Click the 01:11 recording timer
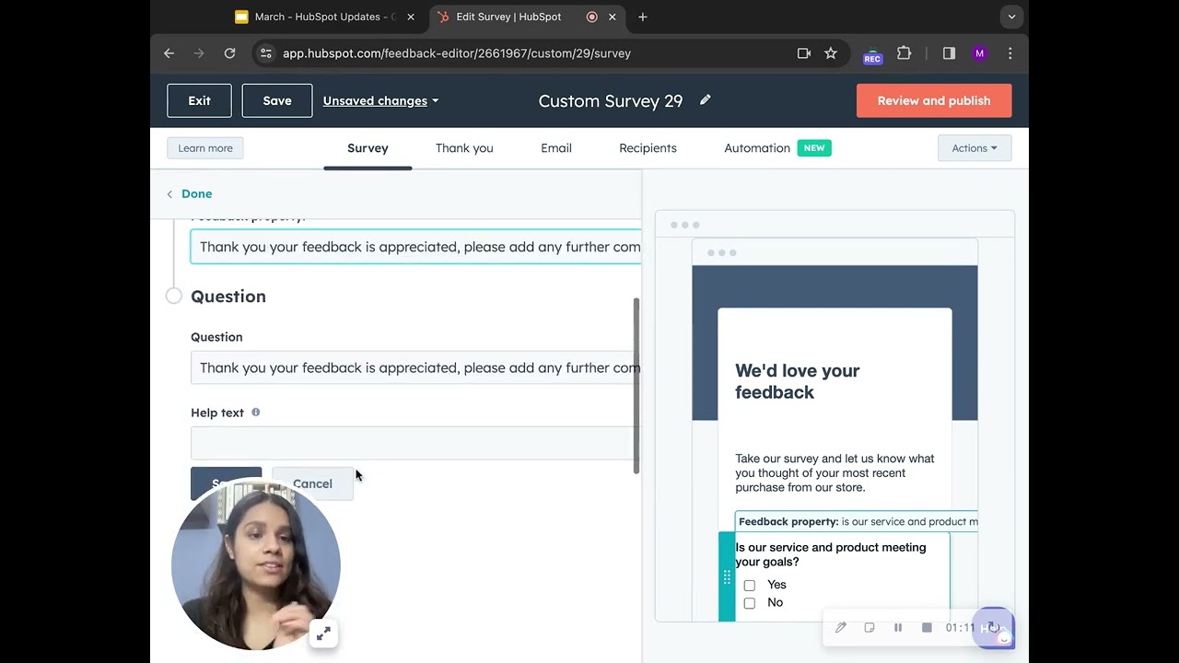Viewport: 1179px width, 663px height. point(961,627)
